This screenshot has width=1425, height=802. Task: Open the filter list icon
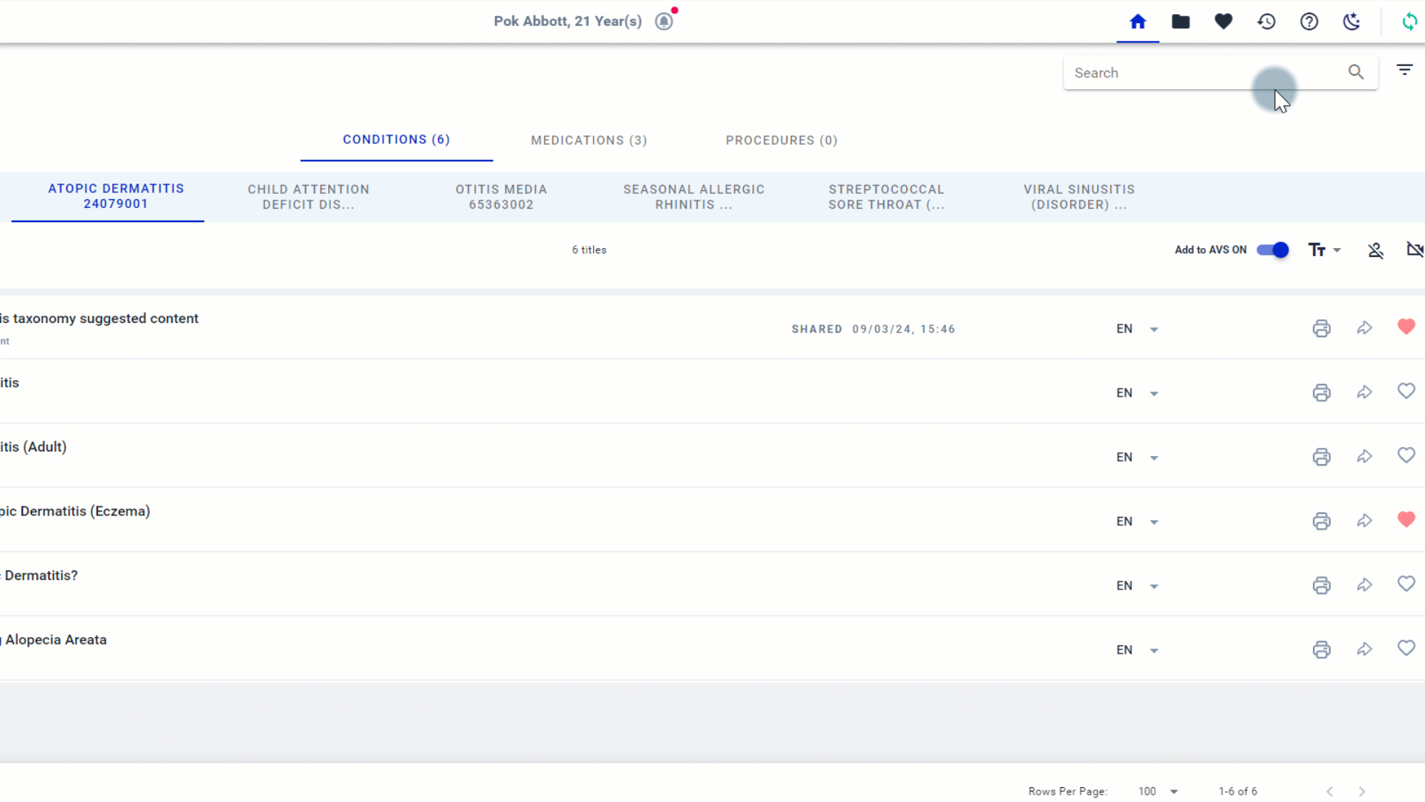1404,70
